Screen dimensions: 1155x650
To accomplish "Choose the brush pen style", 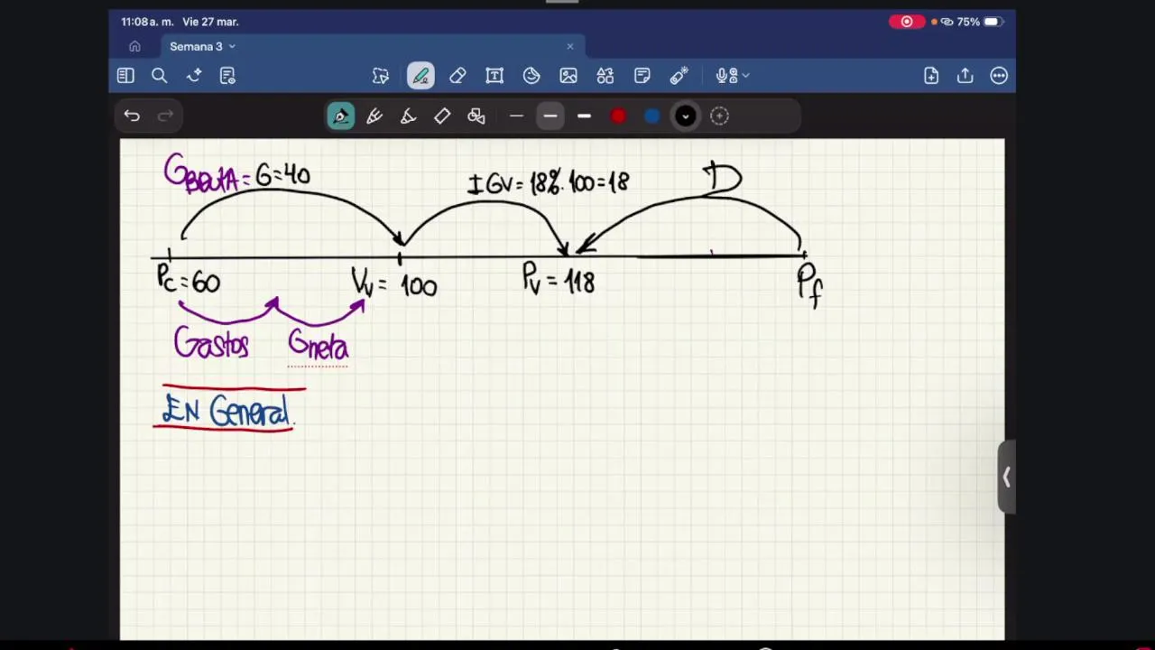I will (x=408, y=116).
